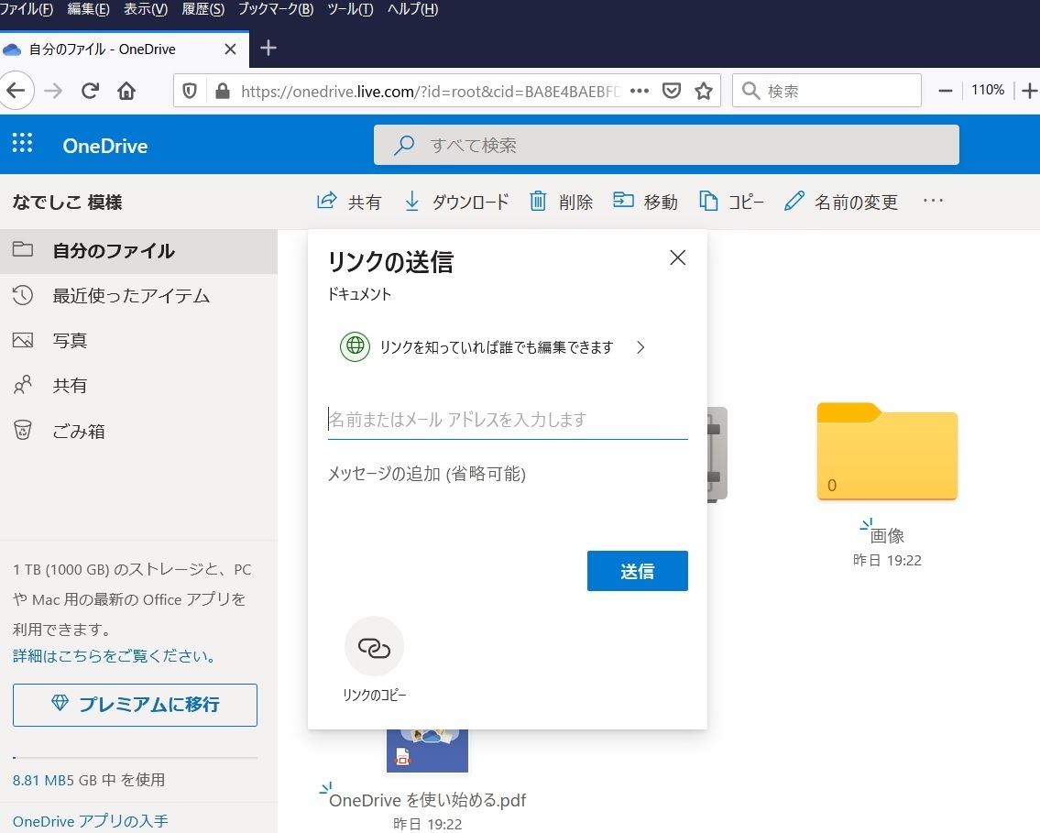Click the Rename (名前の変更) pencil icon
1040x833 pixels.
pyautogui.click(x=794, y=202)
